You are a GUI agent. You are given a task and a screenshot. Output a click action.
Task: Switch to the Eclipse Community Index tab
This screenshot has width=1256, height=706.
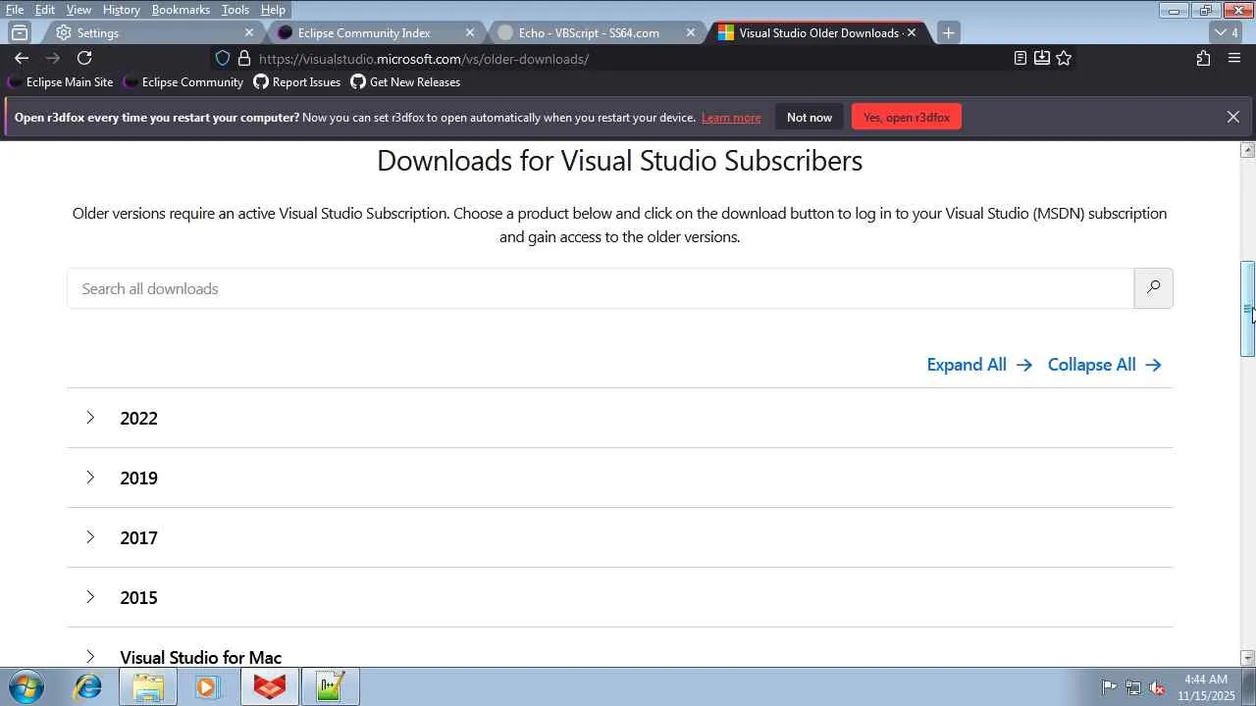374,32
